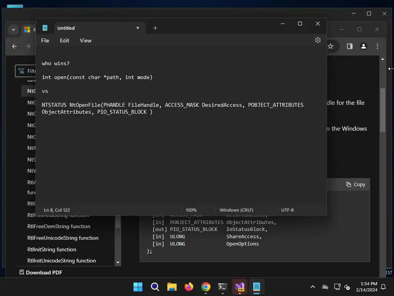Click the Notepad app icon in title bar
This screenshot has height=296, width=394.
[x=45, y=28]
